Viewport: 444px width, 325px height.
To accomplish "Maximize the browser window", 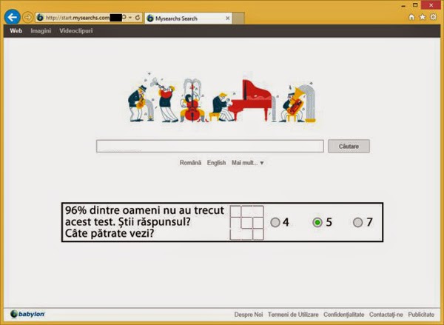I will point(415,5).
